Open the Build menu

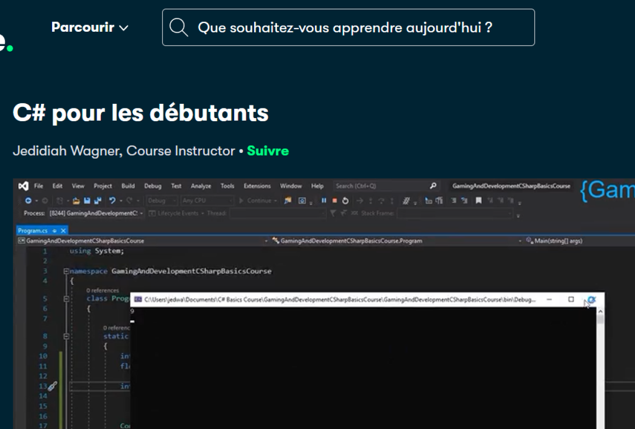tap(128, 186)
